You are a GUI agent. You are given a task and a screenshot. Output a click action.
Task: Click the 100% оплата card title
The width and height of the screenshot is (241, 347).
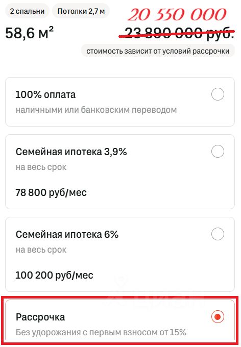[x=45, y=95]
